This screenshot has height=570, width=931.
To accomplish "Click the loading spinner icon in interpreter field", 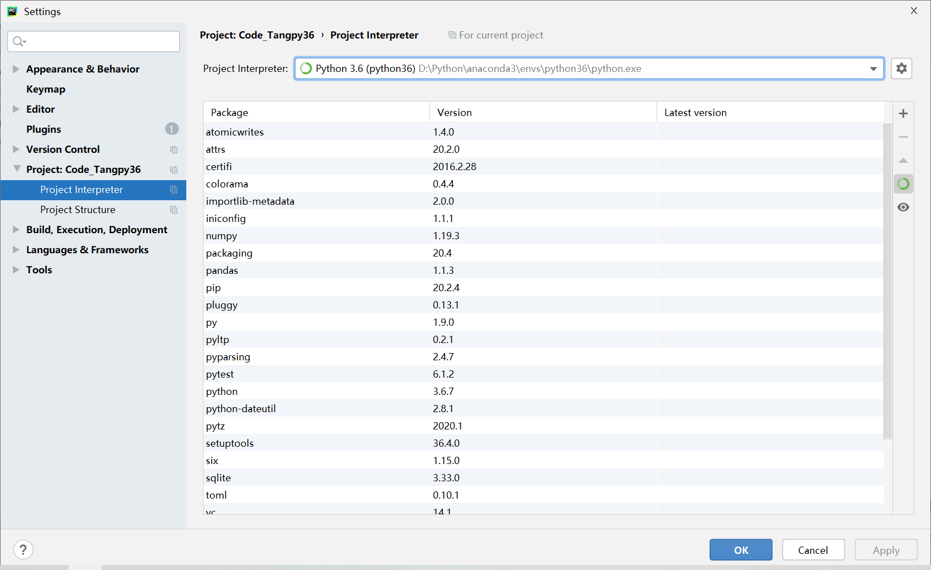I will pyautogui.click(x=306, y=69).
